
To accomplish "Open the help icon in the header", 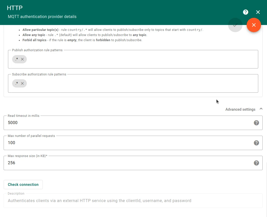I will (246, 12).
